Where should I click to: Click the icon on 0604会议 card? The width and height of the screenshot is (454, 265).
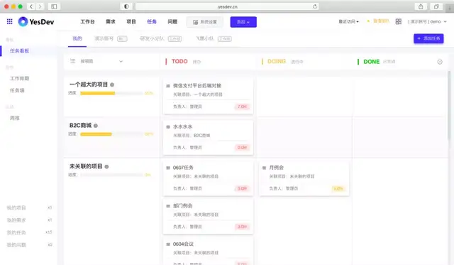168,244
